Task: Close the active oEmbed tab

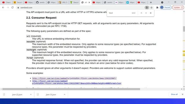Action: [89, 2]
